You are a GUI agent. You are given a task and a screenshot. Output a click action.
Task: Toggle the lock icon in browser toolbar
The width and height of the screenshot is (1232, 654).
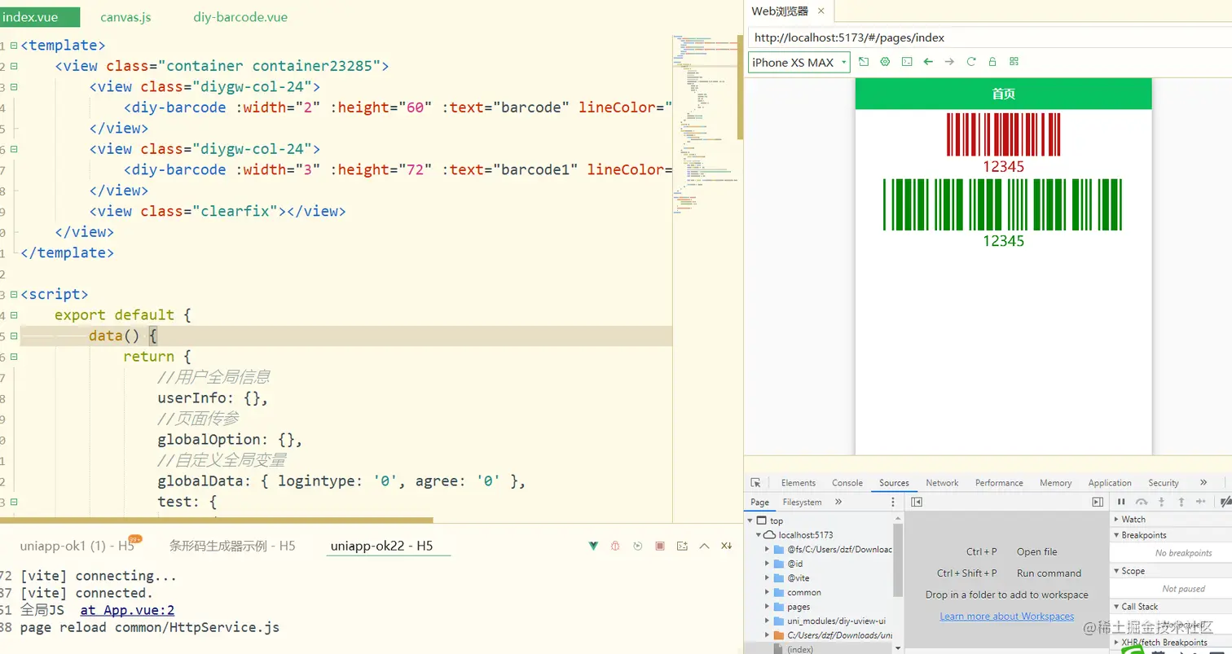click(992, 62)
